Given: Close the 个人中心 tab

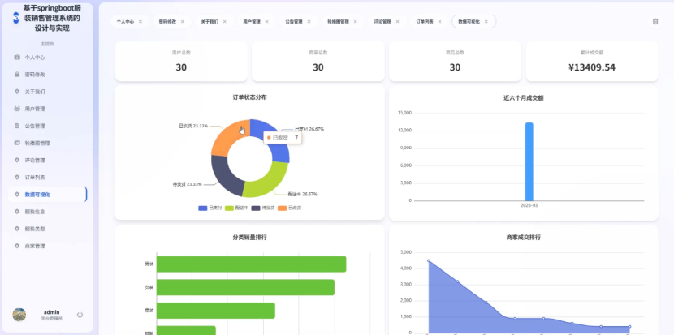Looking at the screenshot, I should click(x=140, y=21).
